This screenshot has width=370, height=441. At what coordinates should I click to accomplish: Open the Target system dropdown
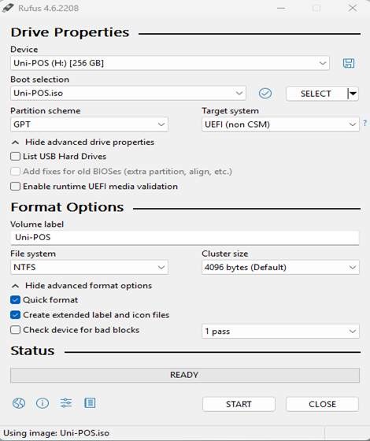click(280, 124)
